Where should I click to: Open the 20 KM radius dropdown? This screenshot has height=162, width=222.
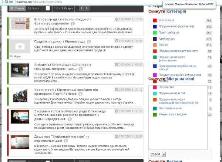click(158, 154)
